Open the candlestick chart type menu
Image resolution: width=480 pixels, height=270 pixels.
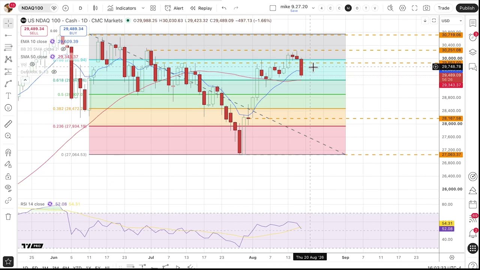click(95, 8)
